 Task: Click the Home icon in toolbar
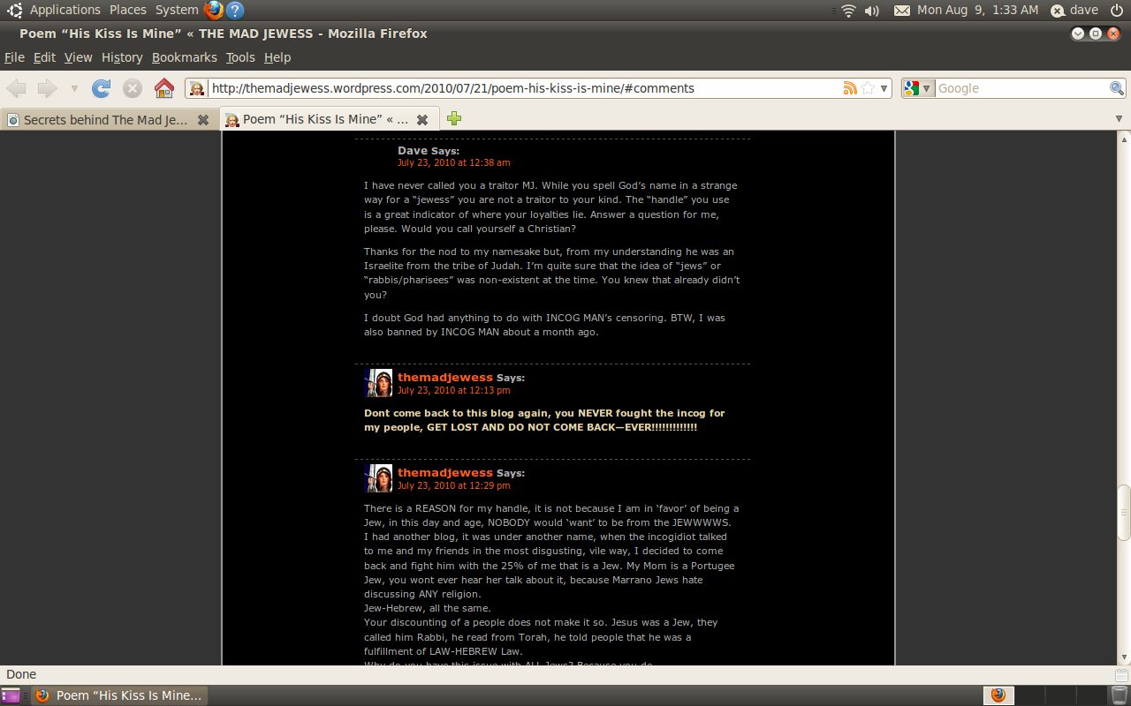point(163,88)
